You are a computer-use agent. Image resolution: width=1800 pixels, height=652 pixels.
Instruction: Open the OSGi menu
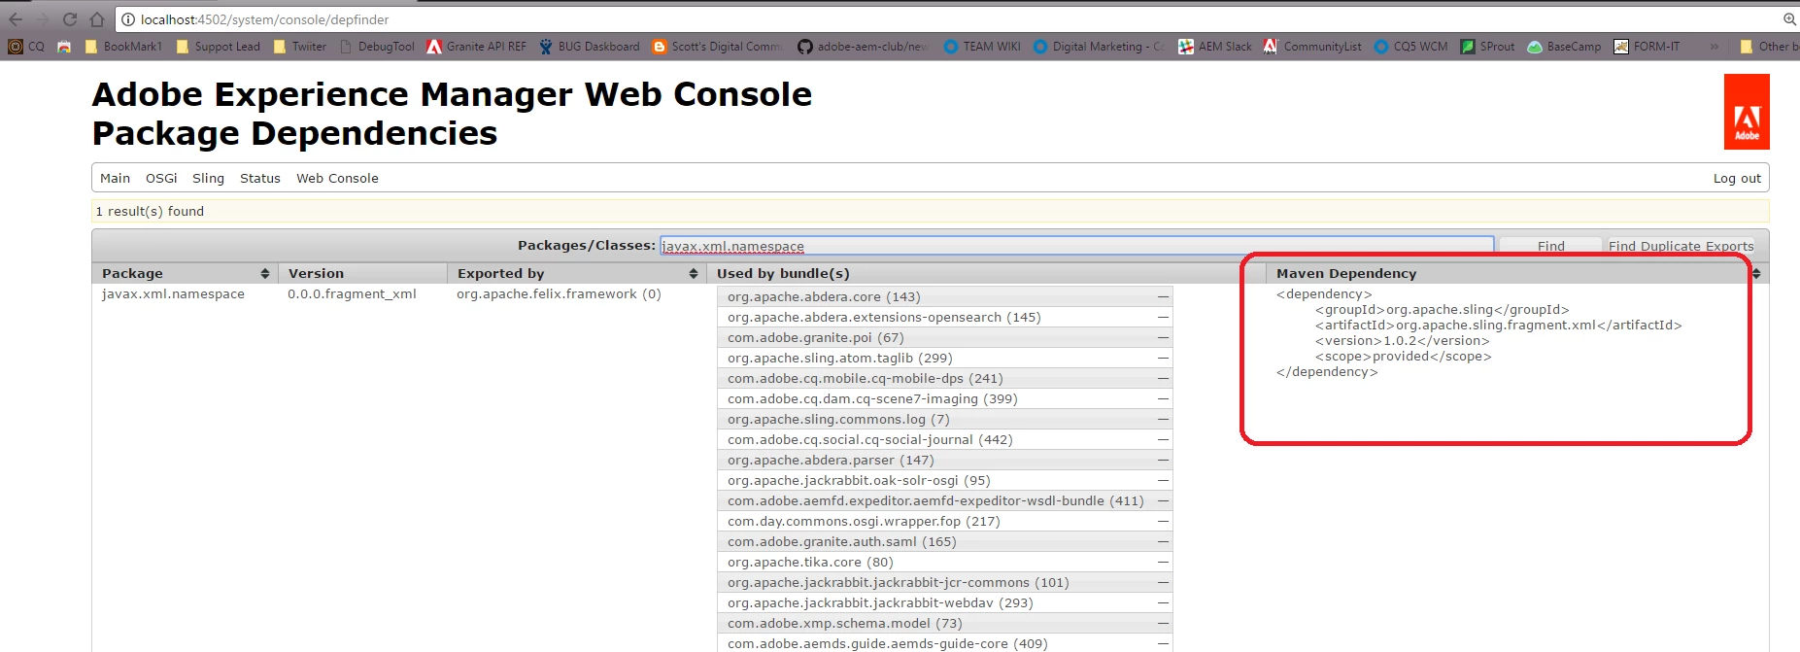(161, 178)
